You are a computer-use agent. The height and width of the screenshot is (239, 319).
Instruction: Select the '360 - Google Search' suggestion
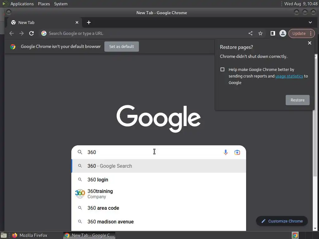click(x=159, y=166)
